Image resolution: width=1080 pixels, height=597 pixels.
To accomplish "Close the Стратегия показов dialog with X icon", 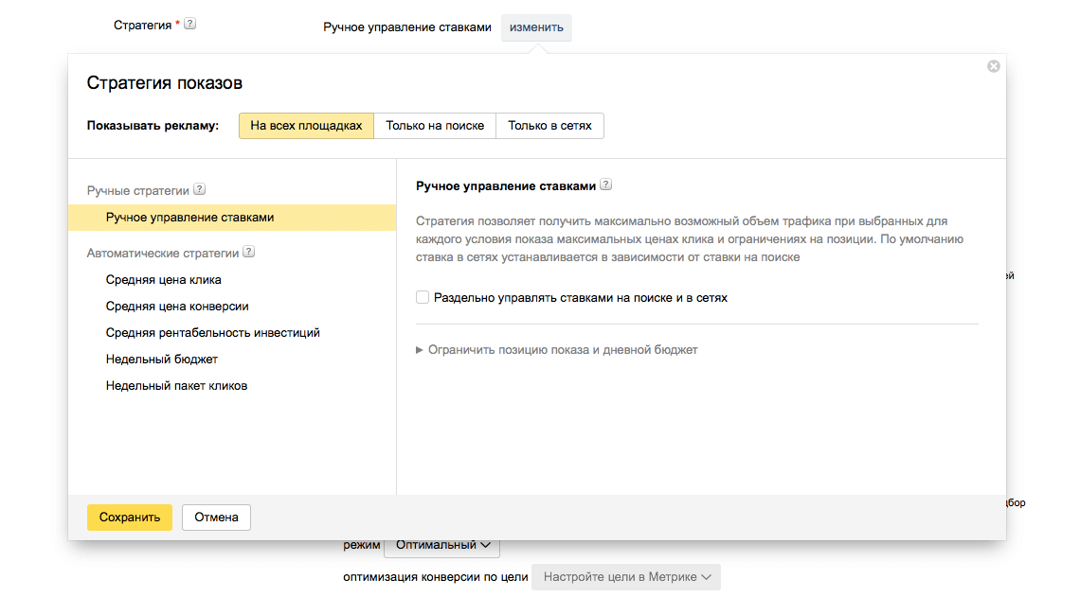I will 994,66.
